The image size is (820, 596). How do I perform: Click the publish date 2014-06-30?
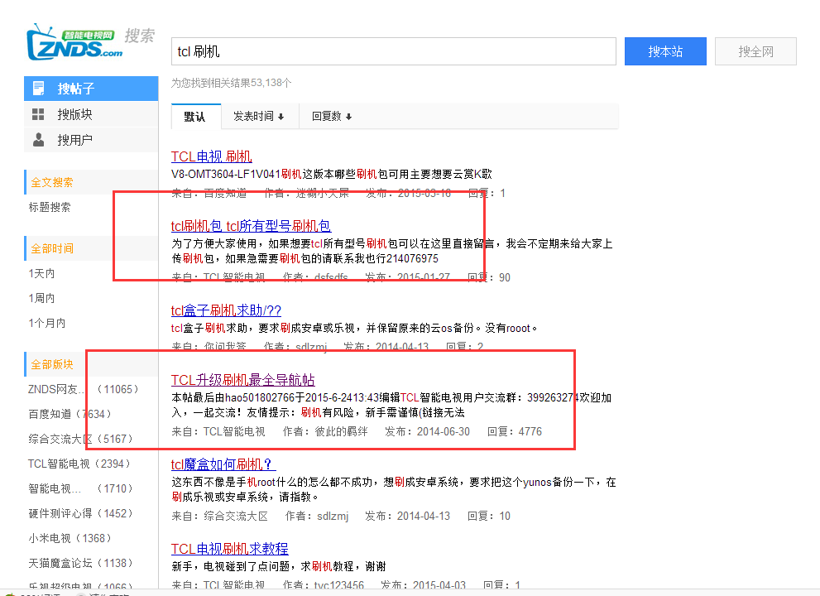click(443, 432)
